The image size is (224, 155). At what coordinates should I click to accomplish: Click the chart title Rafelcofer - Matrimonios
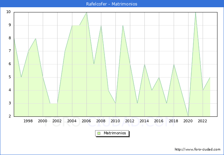pos(112,4)
